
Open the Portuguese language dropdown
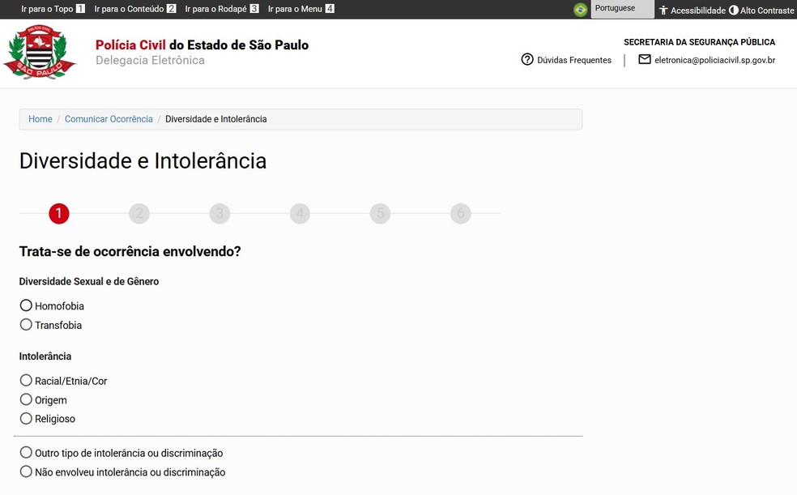pos(622,9)
